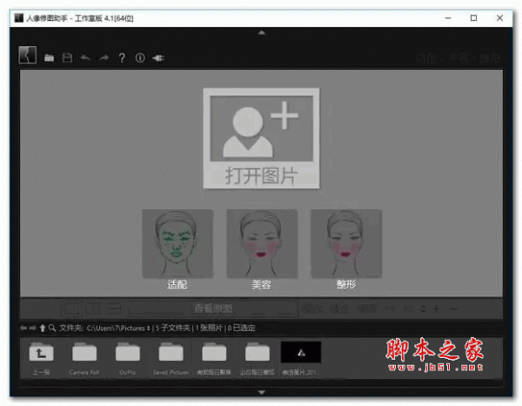Collapse the top panel with the up arrow
This screenshot has height=406, width=522.
(x=261, y=33)
